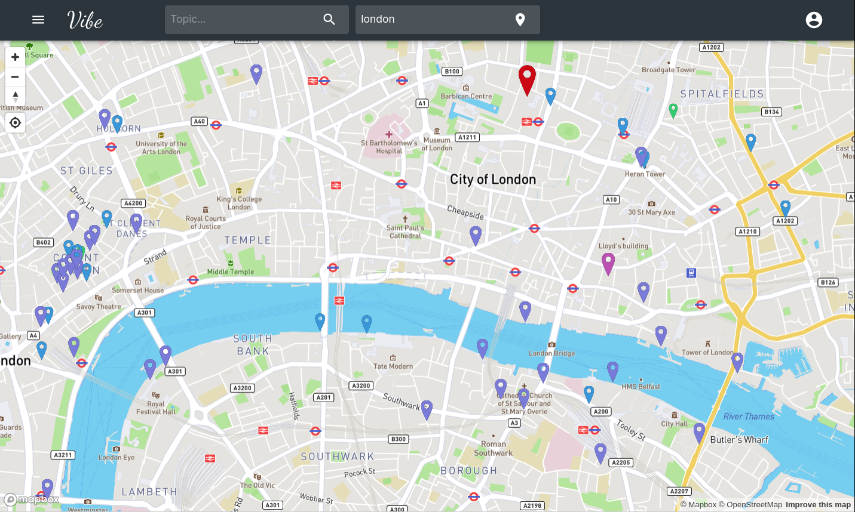Click the Barbican Centre label
This screenshot has width=855, height=512.
[466, 96]
